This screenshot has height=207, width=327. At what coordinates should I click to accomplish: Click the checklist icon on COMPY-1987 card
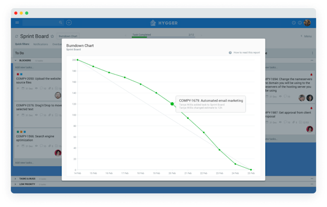pyautogui.click(x=300, y=122)
